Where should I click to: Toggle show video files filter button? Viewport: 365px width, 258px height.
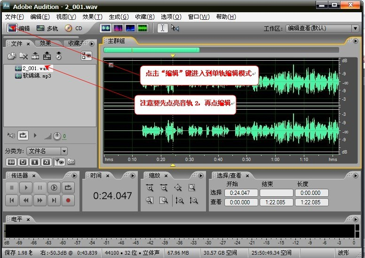pos(35,162)
